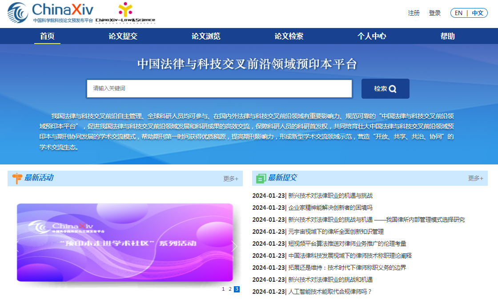Click the ChinaXiv logo
The width and height of the screenshot is (498, 300).
pyautogui.click(x=50, y=13)
